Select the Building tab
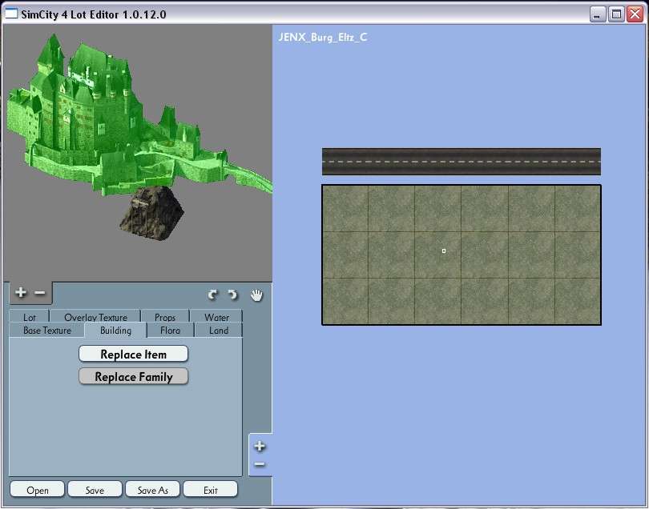The image size is (649, 509). (x=115, y=331)
